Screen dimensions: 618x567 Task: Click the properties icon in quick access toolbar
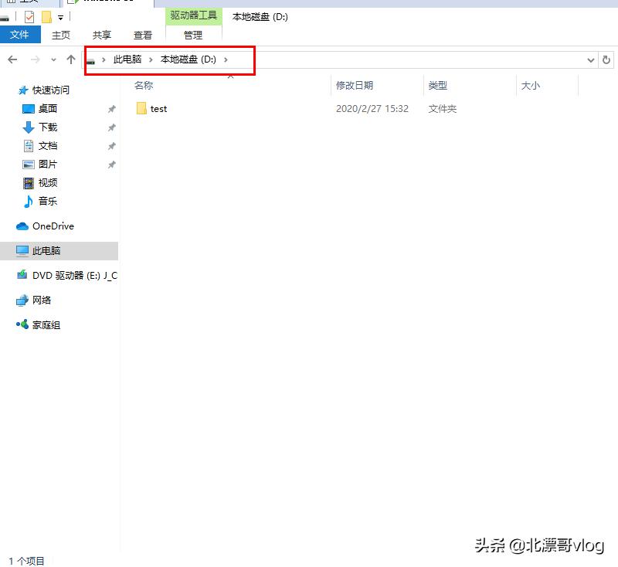[28, 15]
